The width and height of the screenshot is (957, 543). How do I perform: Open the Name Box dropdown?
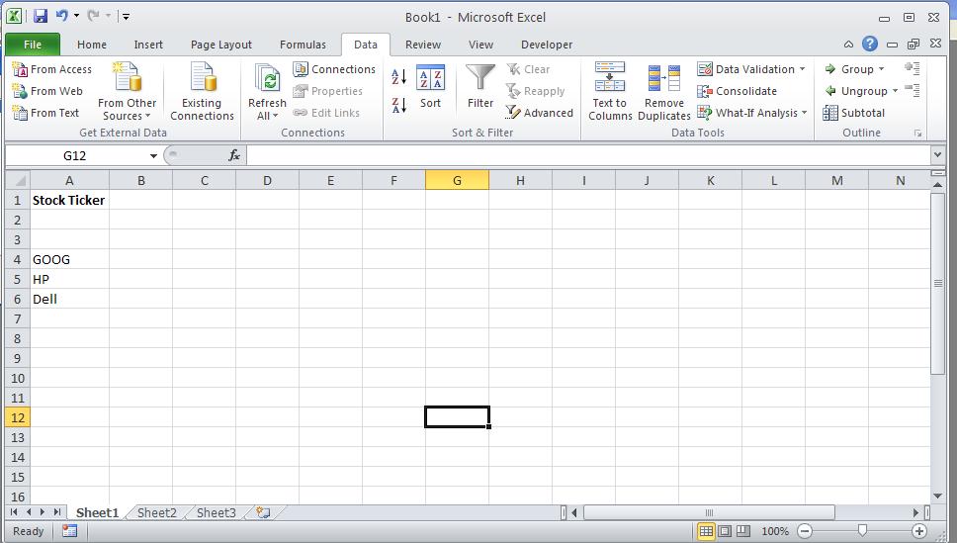click(x=153, y=155)
